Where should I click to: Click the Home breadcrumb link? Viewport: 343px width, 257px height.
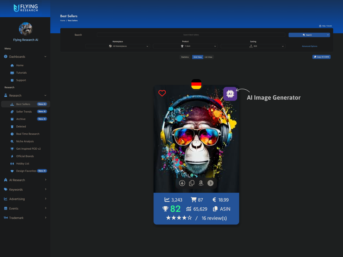63,21
